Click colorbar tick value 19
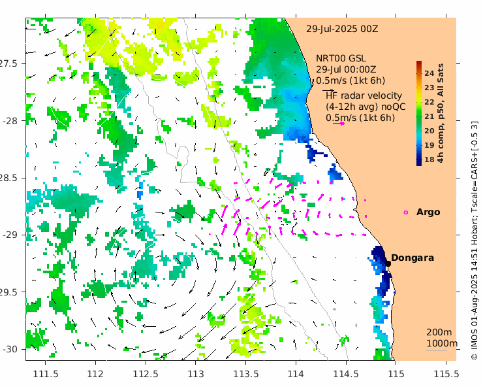 [x=429, y=145]
